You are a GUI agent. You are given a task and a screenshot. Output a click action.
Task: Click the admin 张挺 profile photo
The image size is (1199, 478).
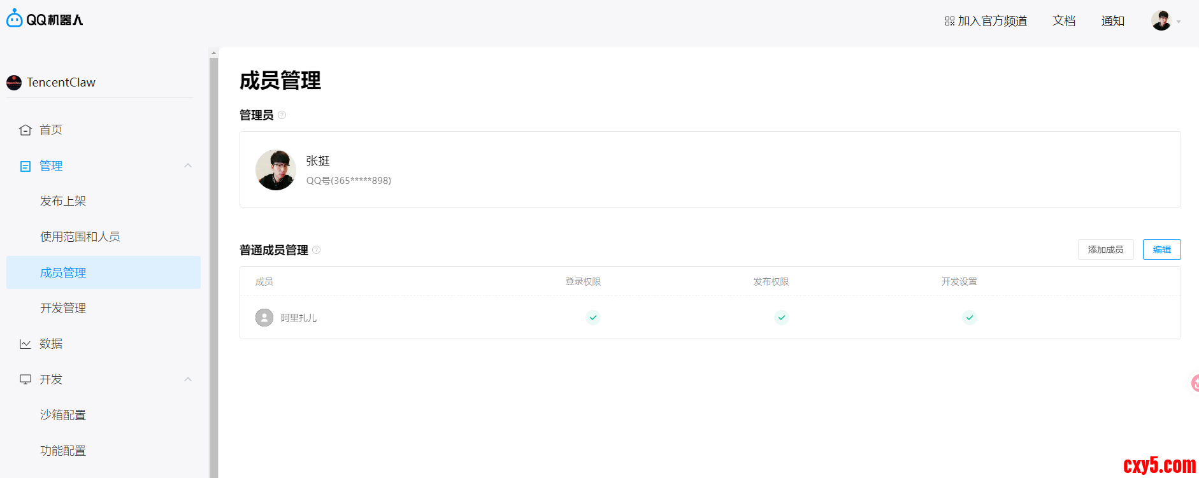[276, 170]
